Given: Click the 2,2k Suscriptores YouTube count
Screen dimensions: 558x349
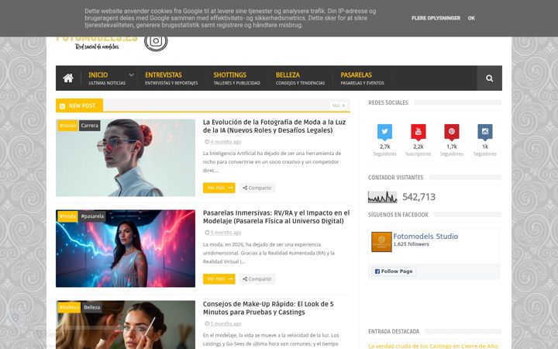Looking at the screenshot, I should (x=418, y=150).
